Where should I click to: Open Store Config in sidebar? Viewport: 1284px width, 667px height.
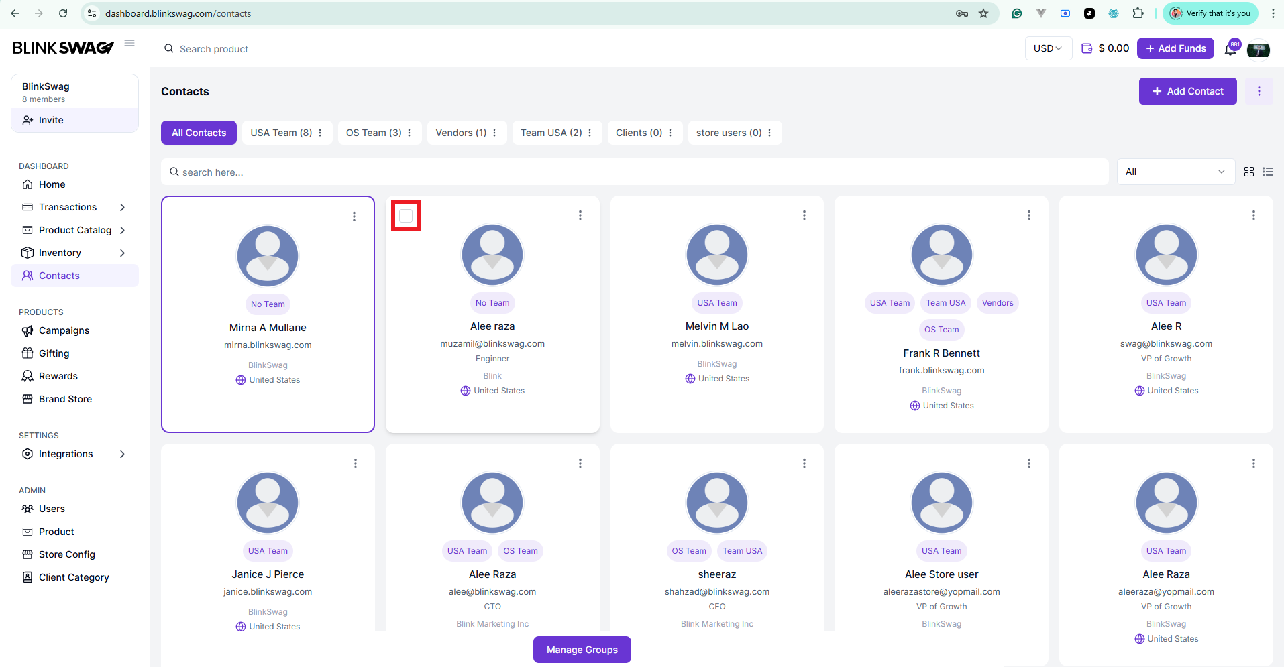click(x=74, y=554)
